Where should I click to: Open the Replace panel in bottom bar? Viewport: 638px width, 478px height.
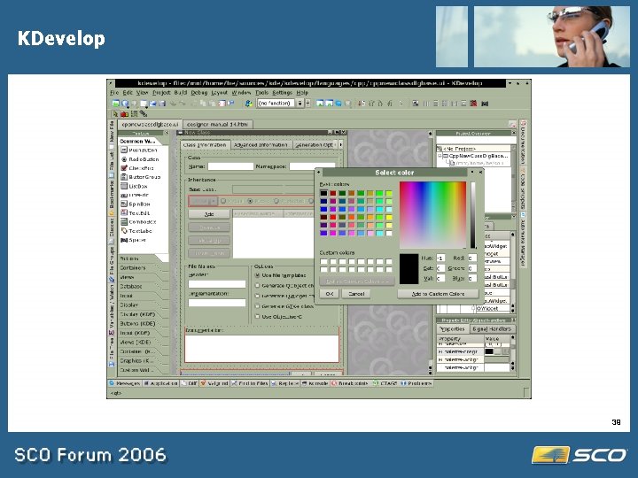[x=285, y=383]
